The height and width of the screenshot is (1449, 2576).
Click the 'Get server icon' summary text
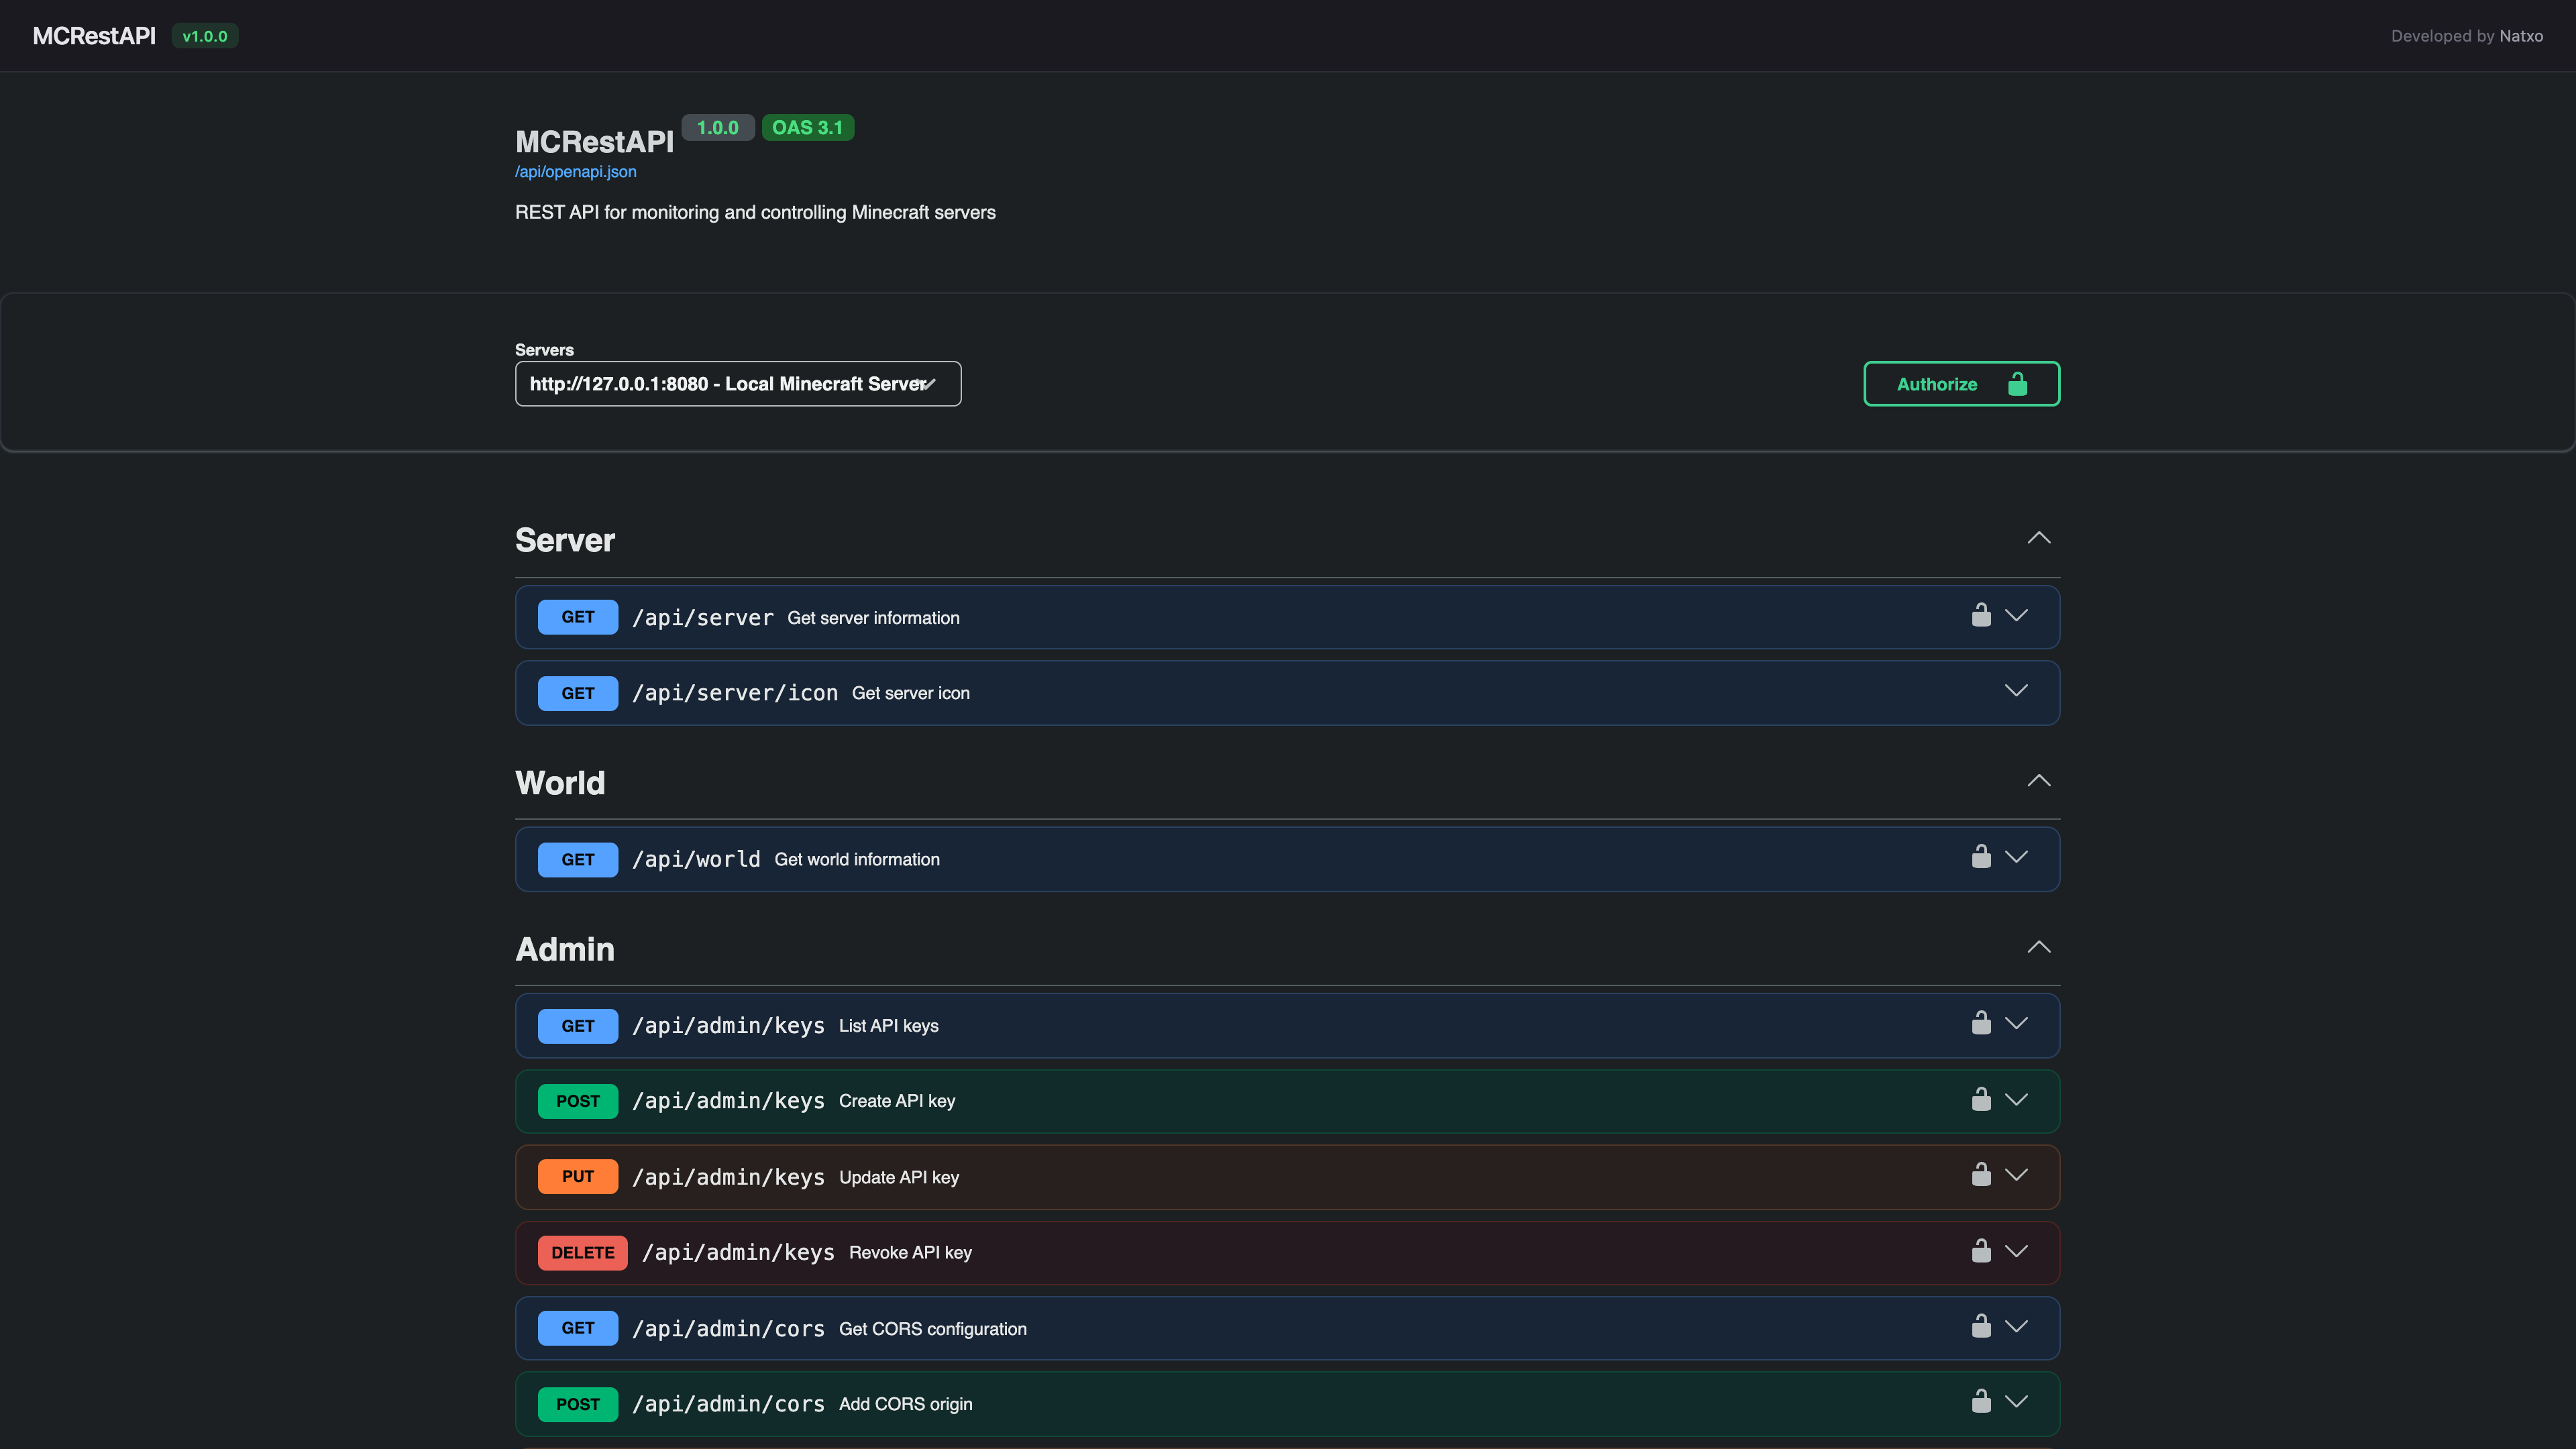pyautogui.click(x=910, y=693)
